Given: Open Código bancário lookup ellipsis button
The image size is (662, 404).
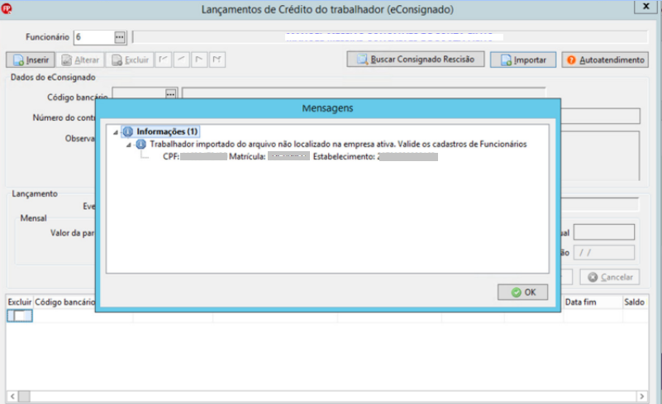Looking at the screenshot, I should (x=170, y=93).
